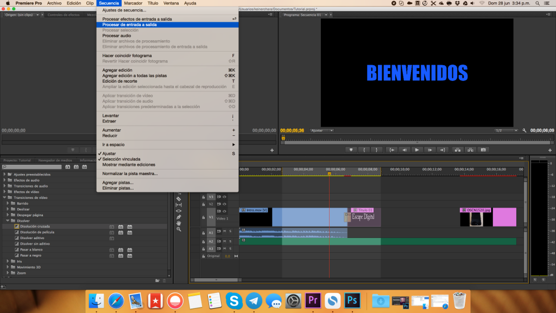Mute the A2 audio track
The height and width of the screenshot is (313, 556).
225,241
